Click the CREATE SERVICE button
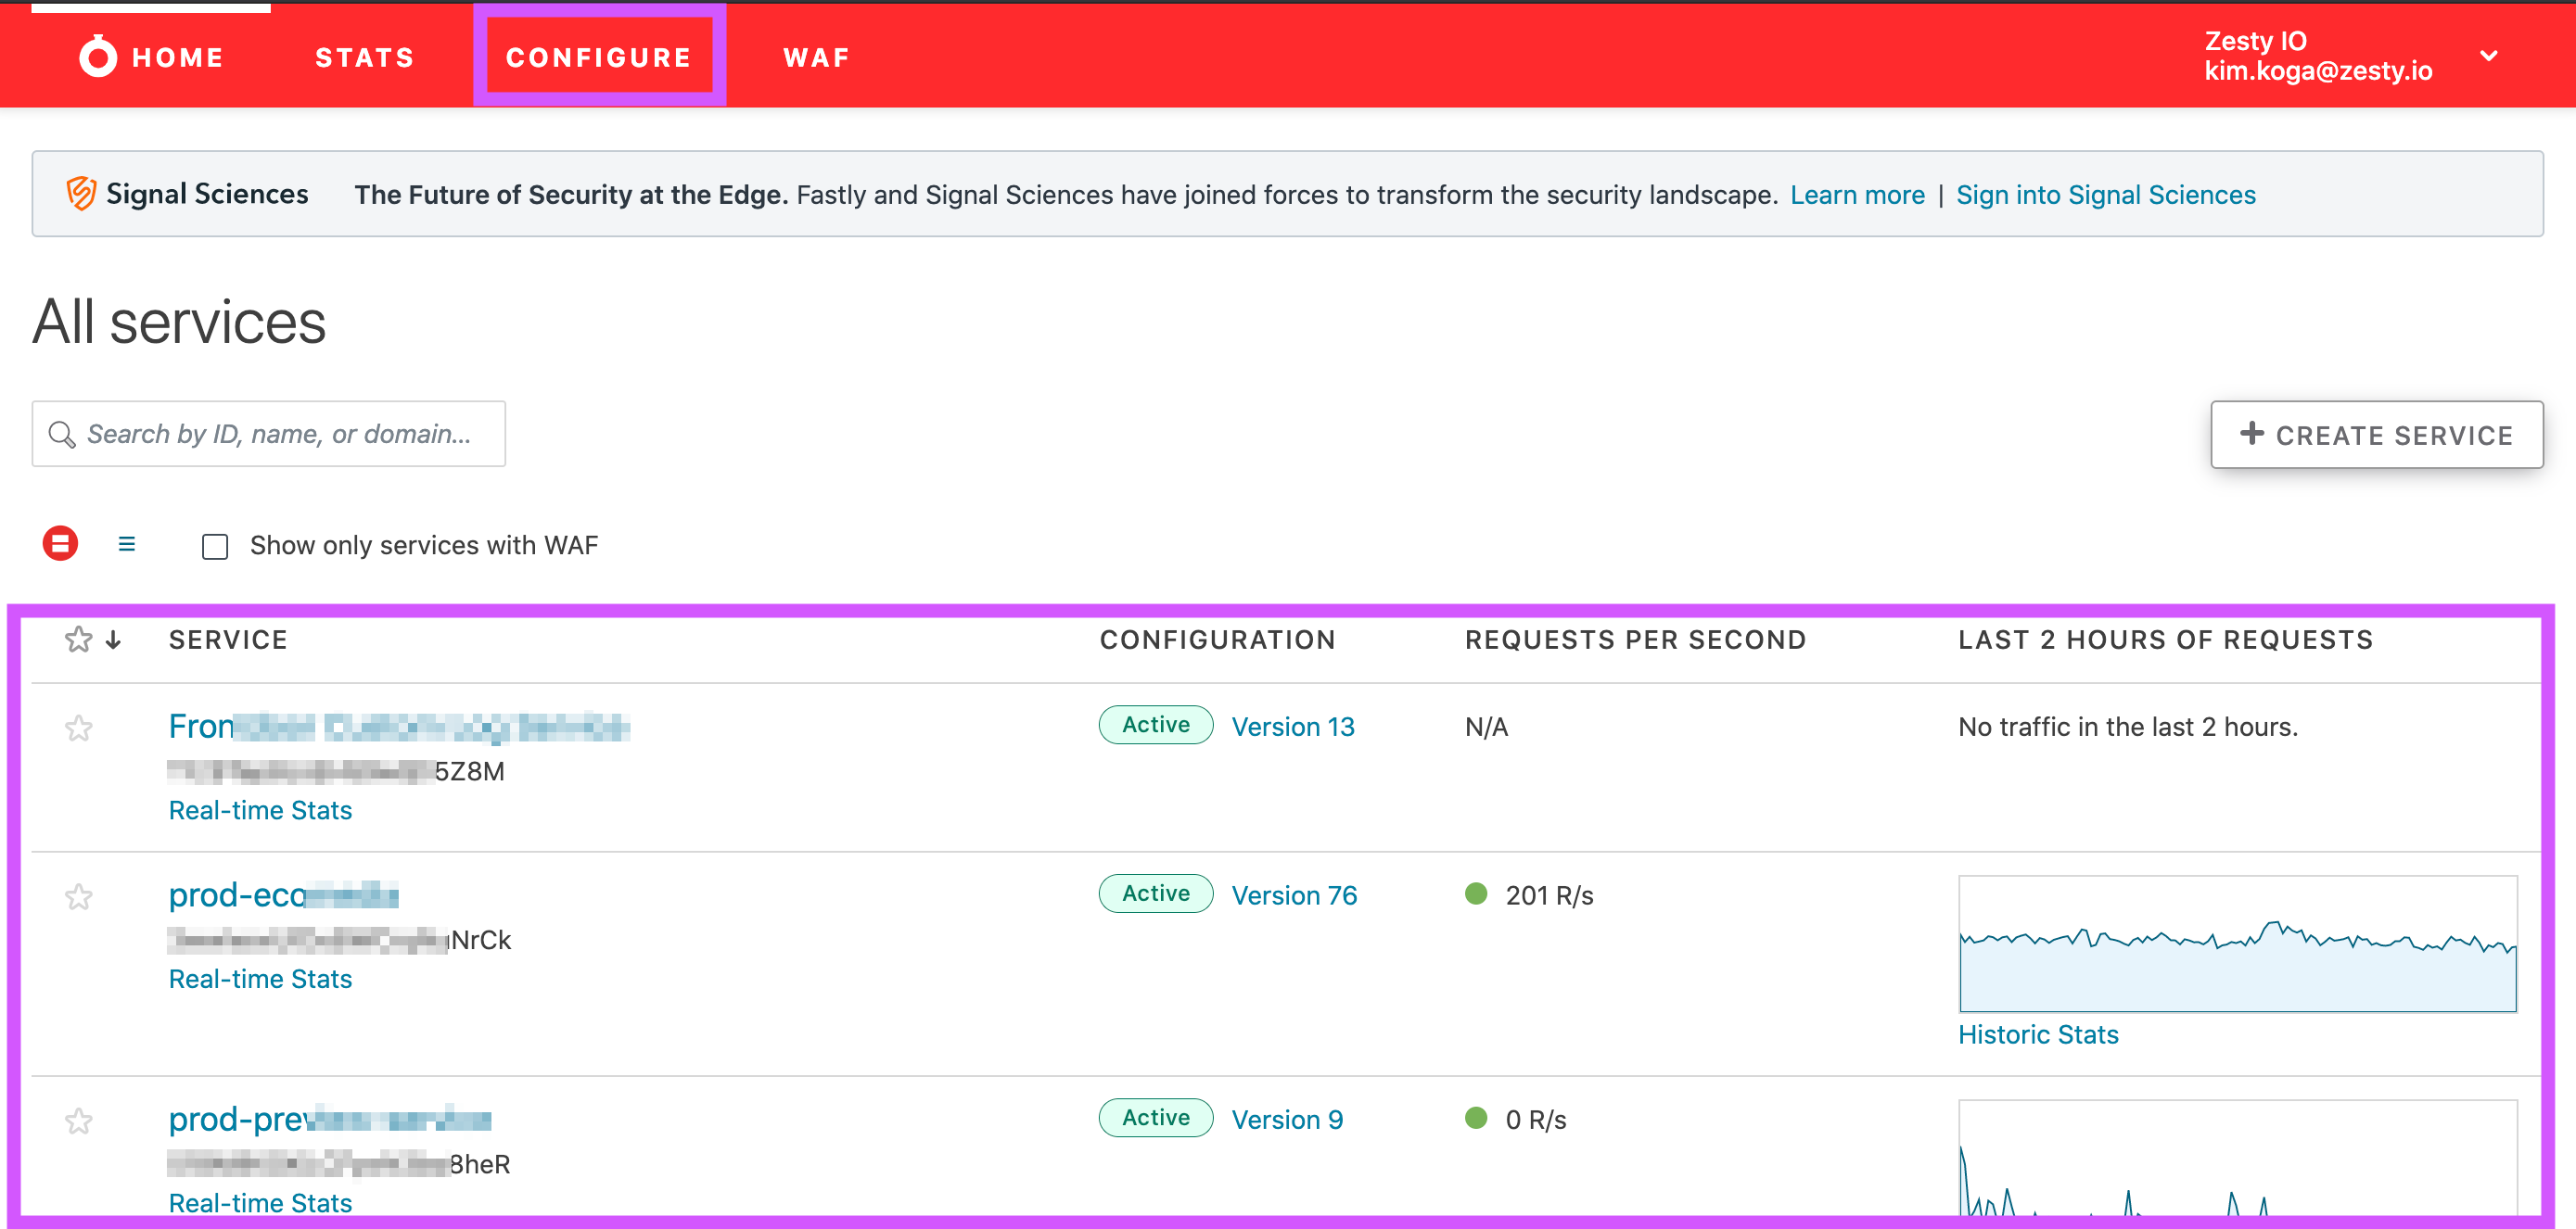This screenshot has height=1229, width=2576. pos(2376,435)
